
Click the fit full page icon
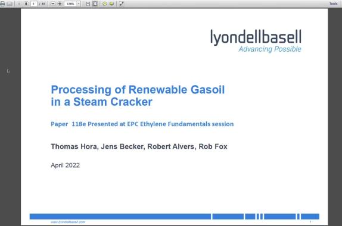[x=95, y=4]
